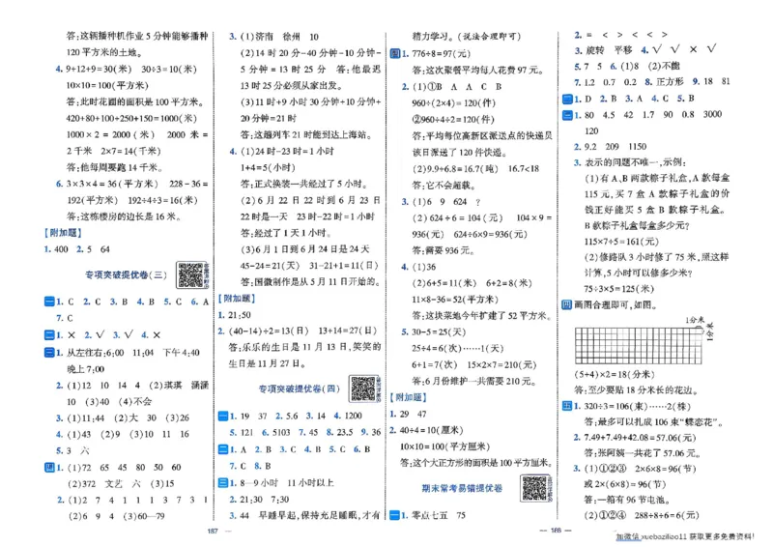Select the heading 专项突破提优卷(三)
The image size is (773, 547).
(126, 275)
